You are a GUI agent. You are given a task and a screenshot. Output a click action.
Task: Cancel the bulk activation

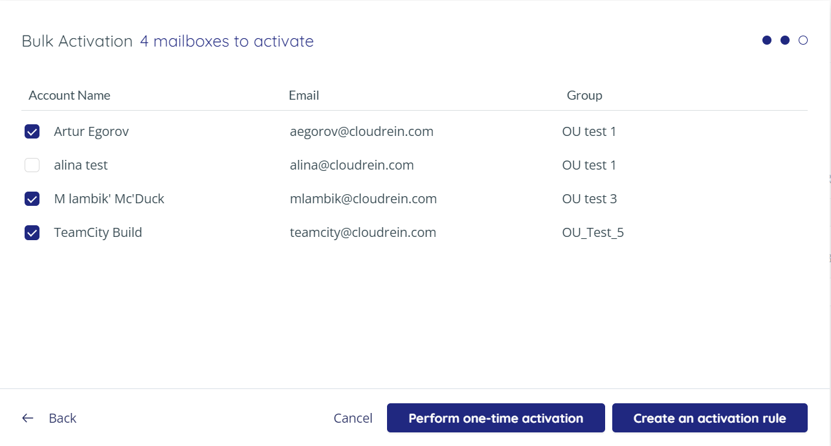[353, 418]
